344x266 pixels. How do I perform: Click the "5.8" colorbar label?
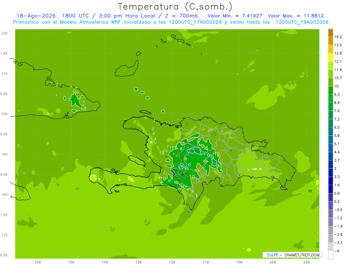pos(337,136)
